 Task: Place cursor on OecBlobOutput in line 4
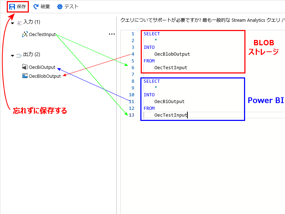pyautogui.click(x=172, y=54)
